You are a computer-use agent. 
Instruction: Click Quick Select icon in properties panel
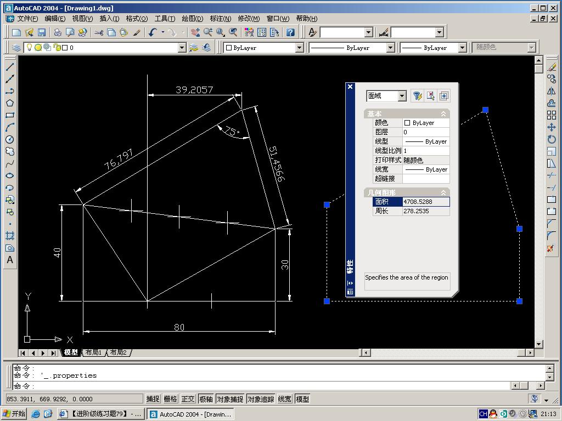click(x=417, y=96)
